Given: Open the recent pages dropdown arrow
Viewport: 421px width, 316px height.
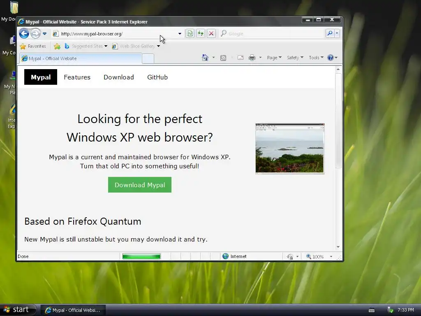Looking at the screenshot, I should [x=44, y=34].
